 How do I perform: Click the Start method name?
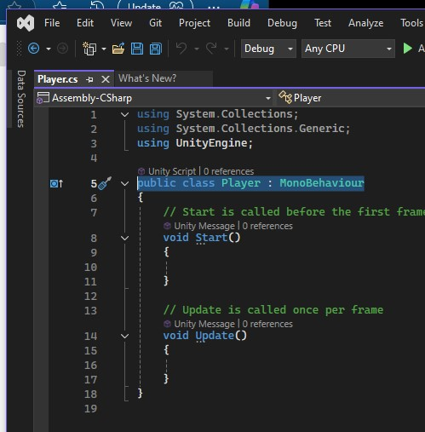211,238
